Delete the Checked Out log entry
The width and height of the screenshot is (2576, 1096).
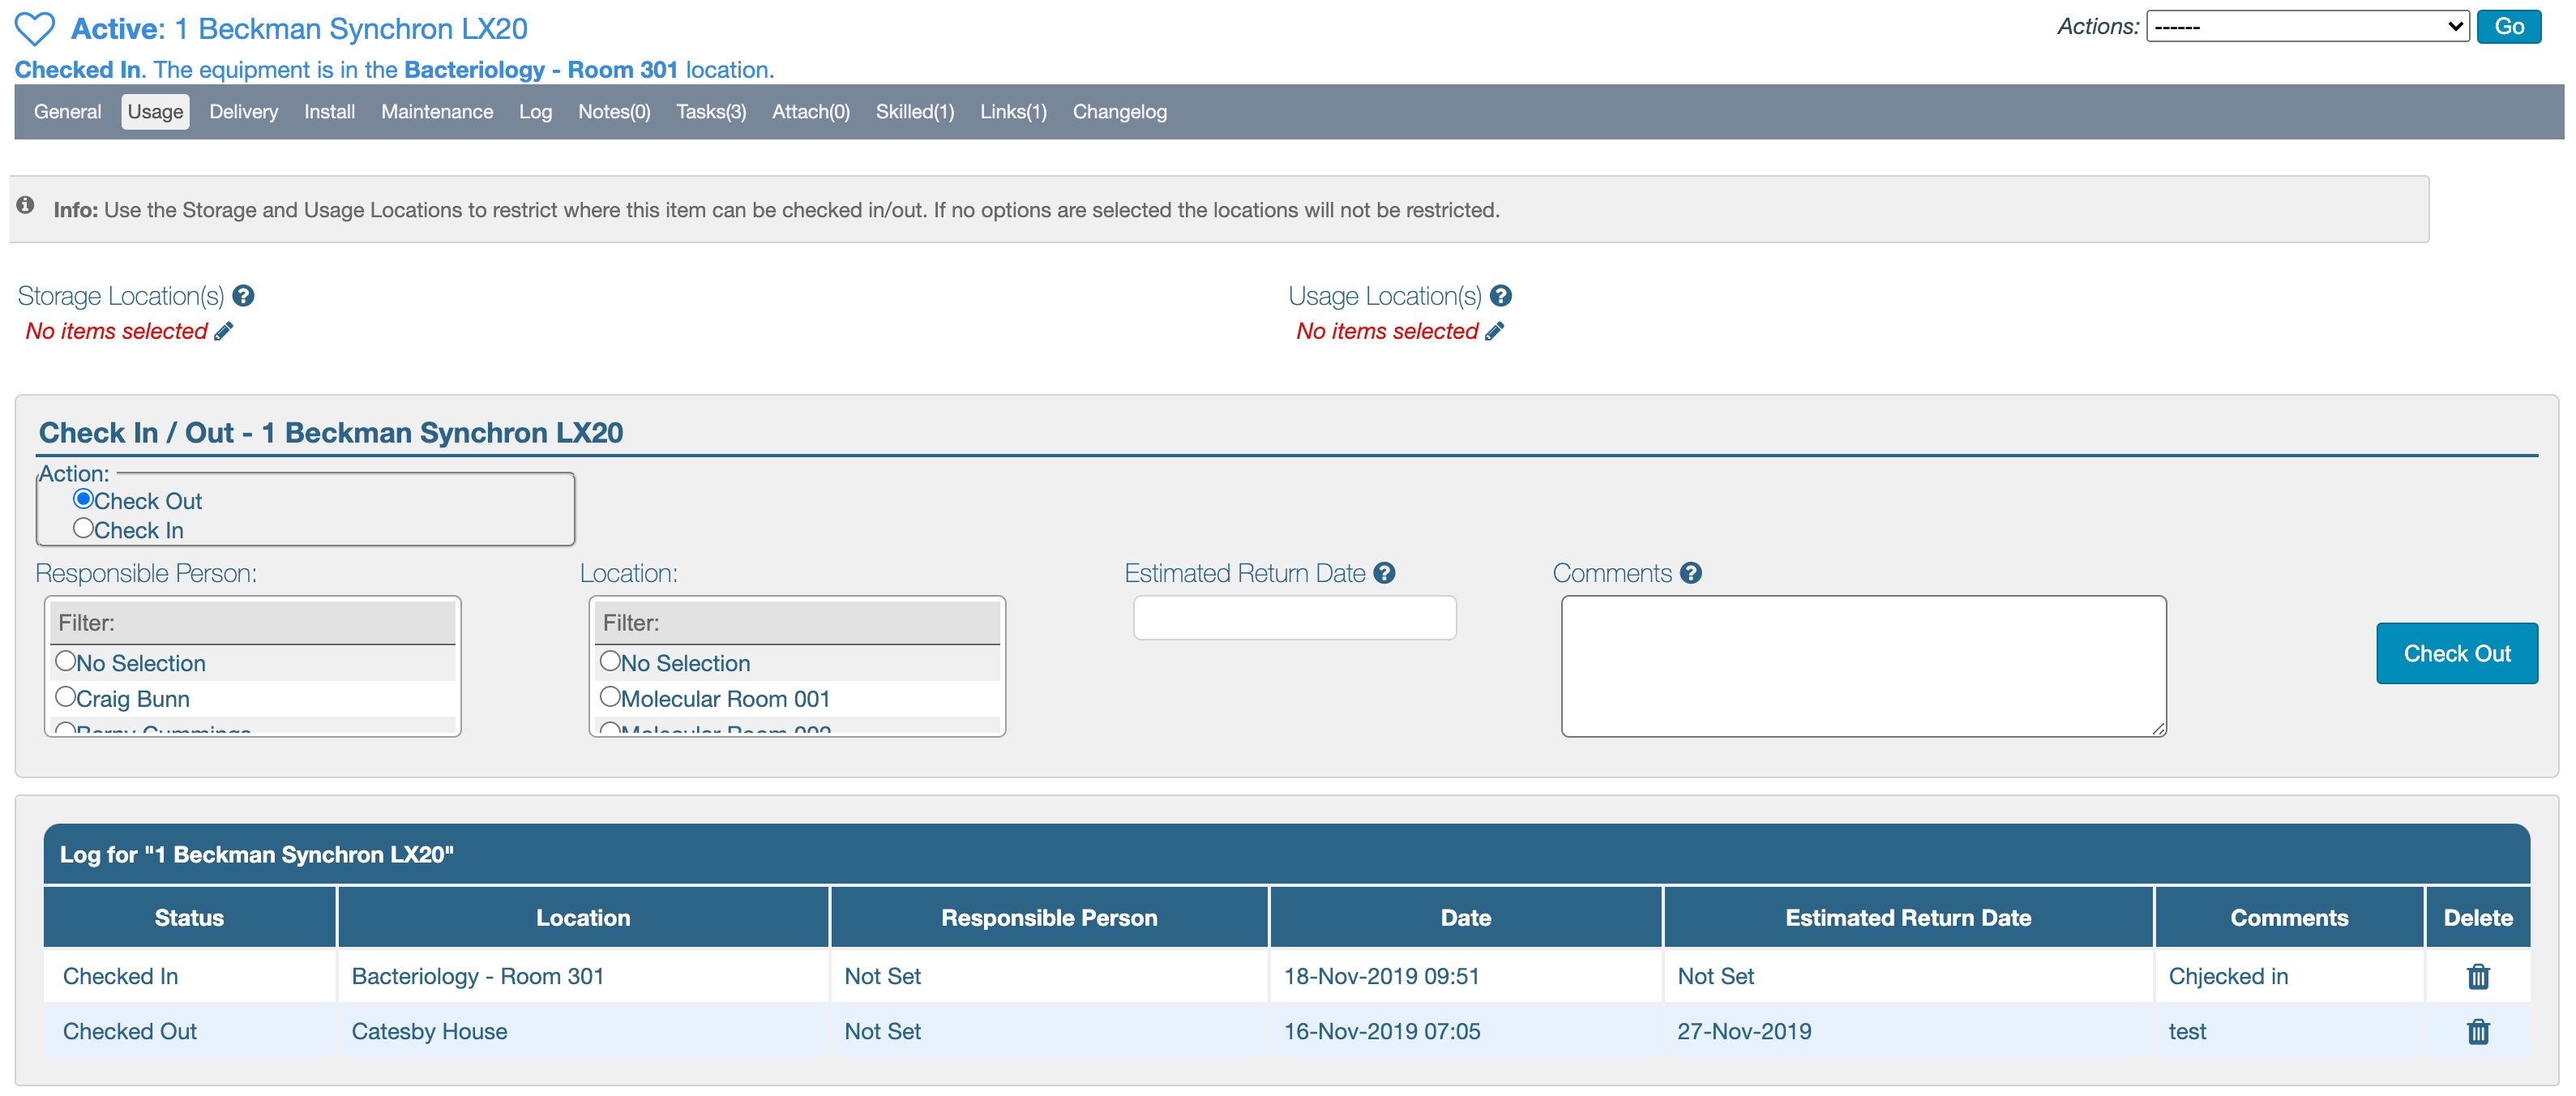[2477, 1031]
